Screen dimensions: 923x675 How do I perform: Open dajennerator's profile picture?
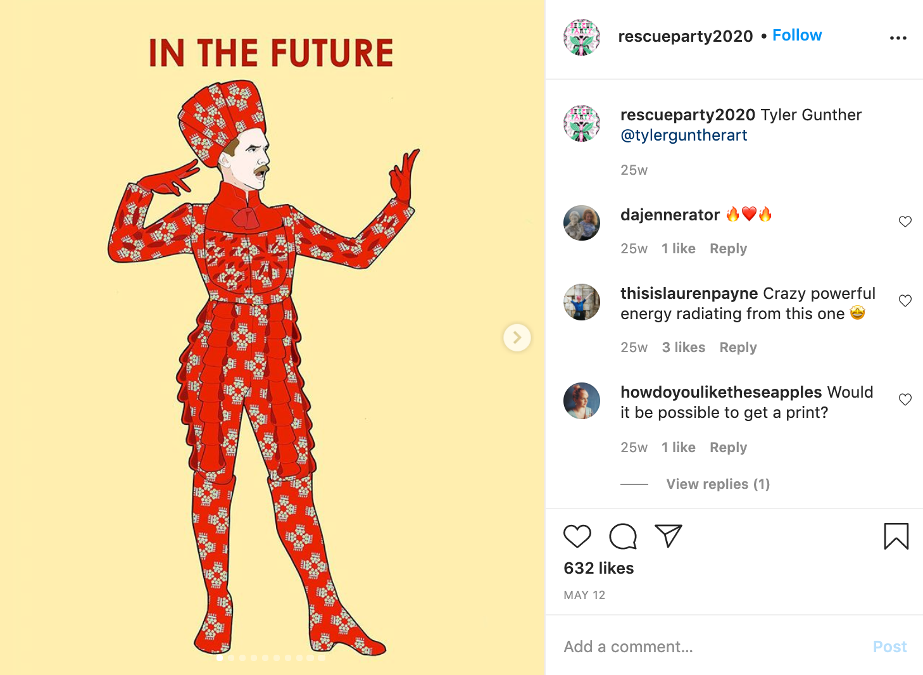582,223
